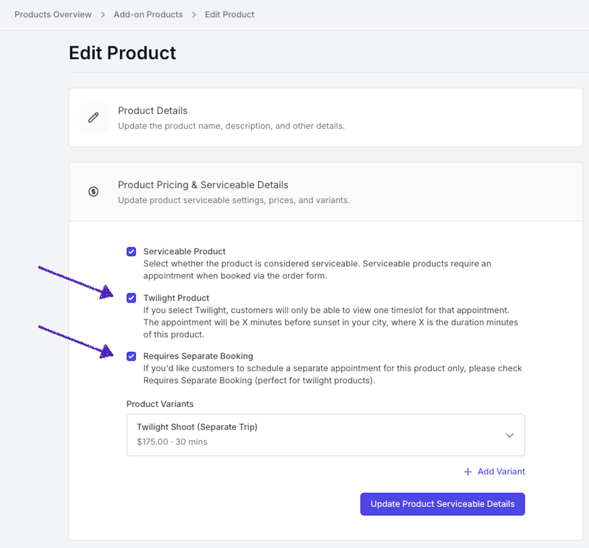Select the Edit Product breadcrumb item
Screen dimensions: 589x548
click(230, 15)
